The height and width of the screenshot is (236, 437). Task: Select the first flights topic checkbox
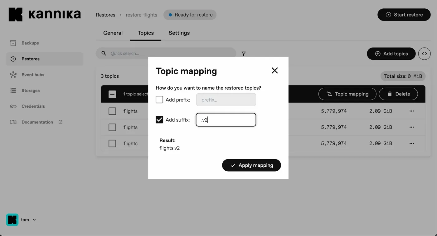click(x=112, y=111)
